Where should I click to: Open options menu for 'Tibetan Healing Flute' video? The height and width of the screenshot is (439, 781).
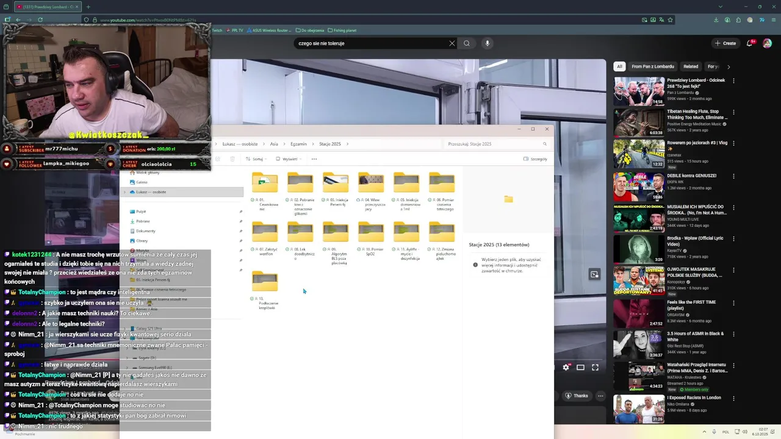(733, 112)
